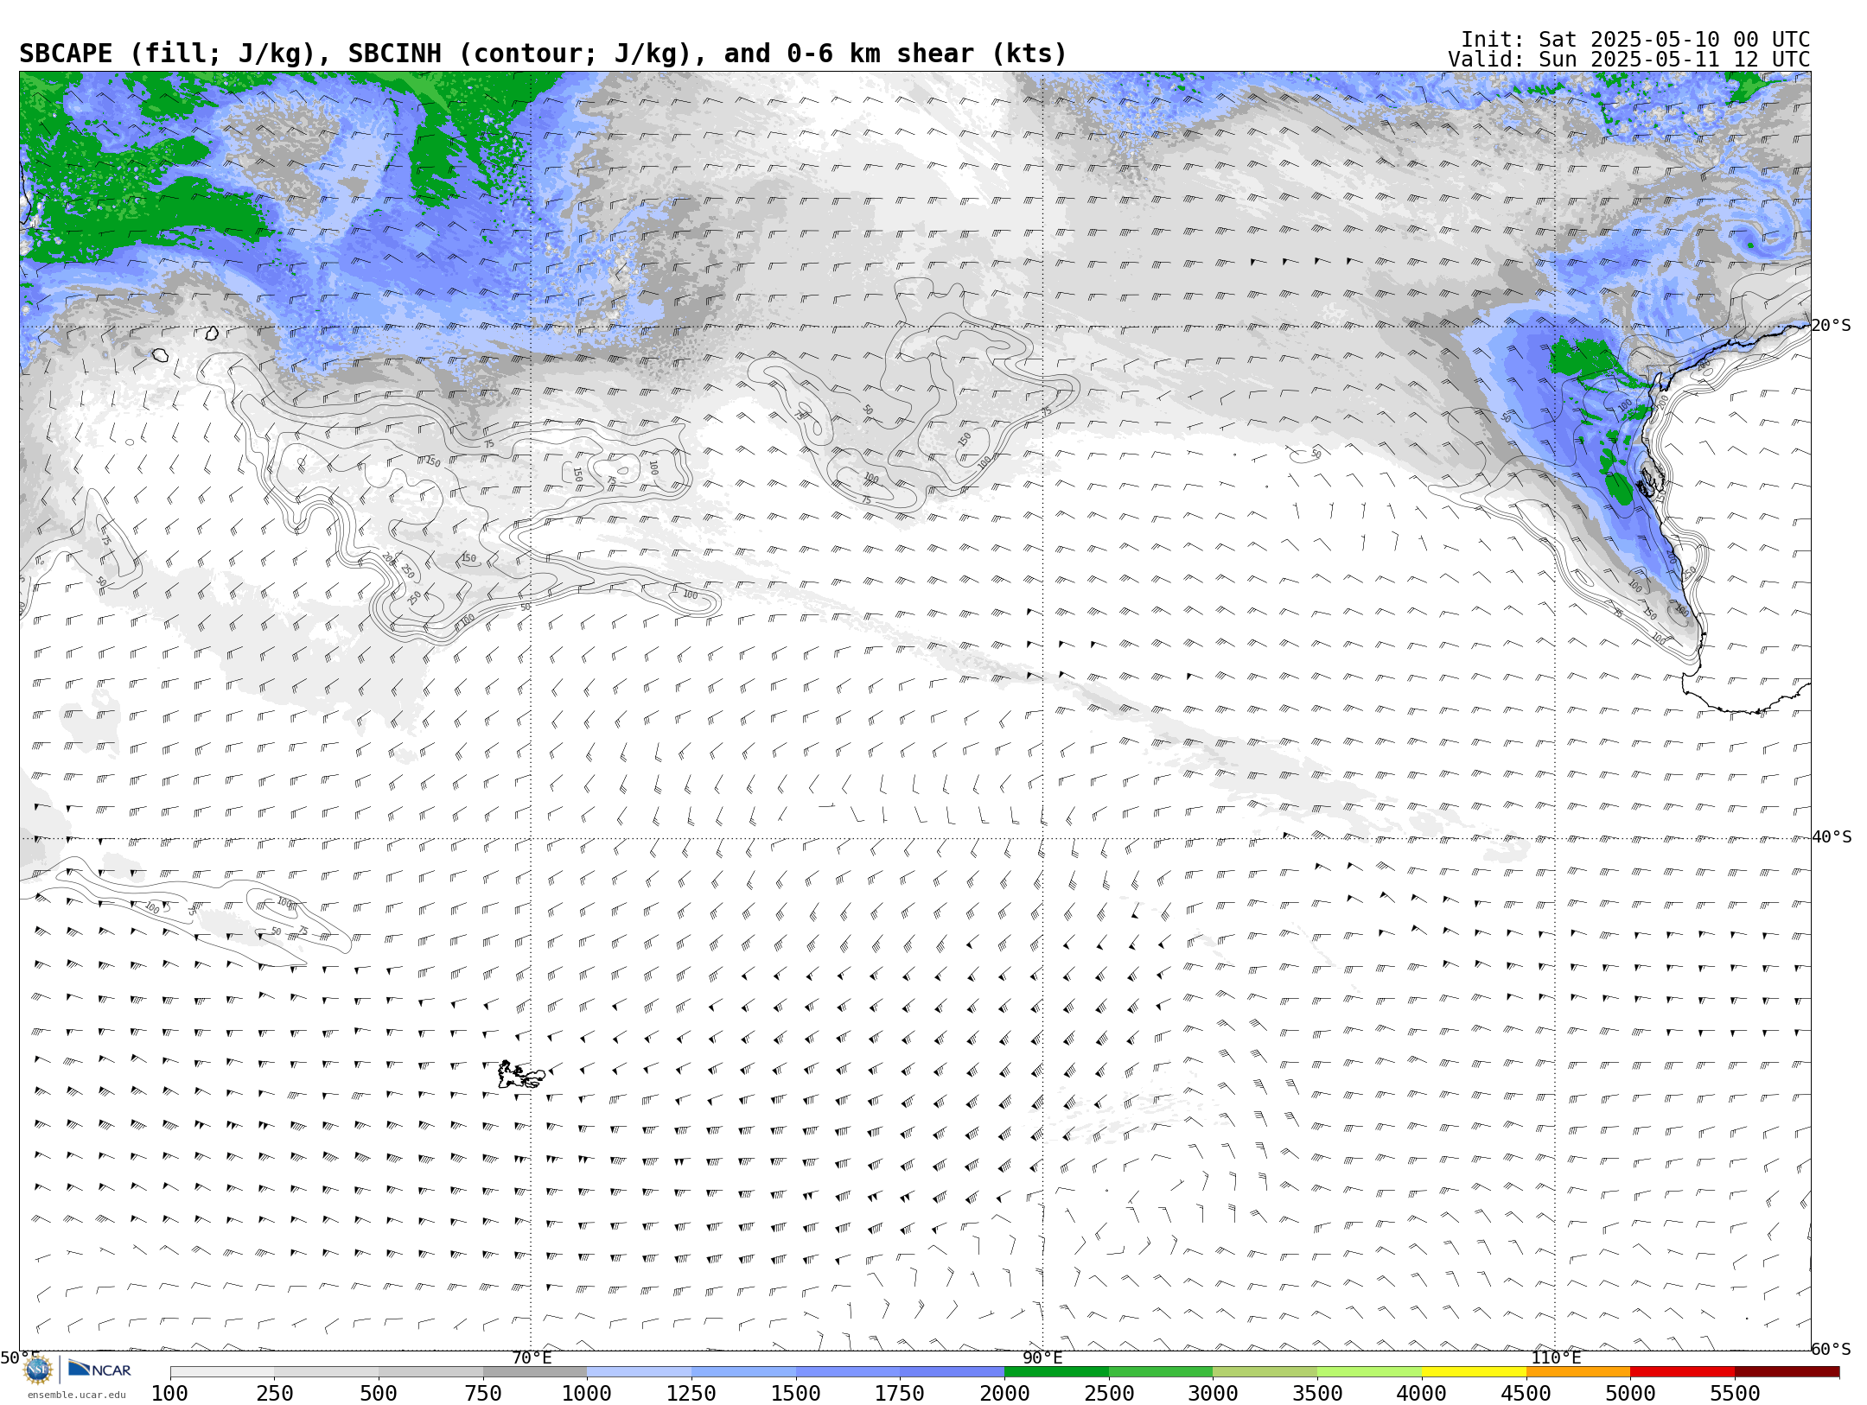Click the 4000 colorbar label
The image size is (1867, 1405).
pos(1422,1394)
